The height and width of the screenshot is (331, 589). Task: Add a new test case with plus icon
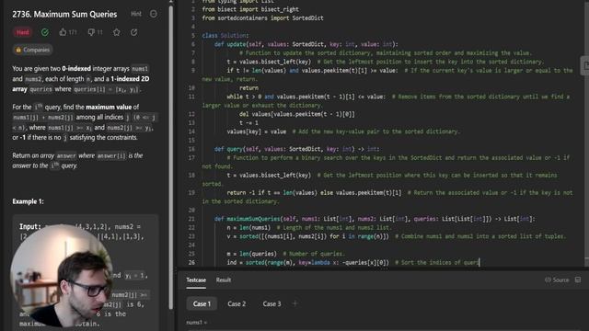tap(294, 303)
